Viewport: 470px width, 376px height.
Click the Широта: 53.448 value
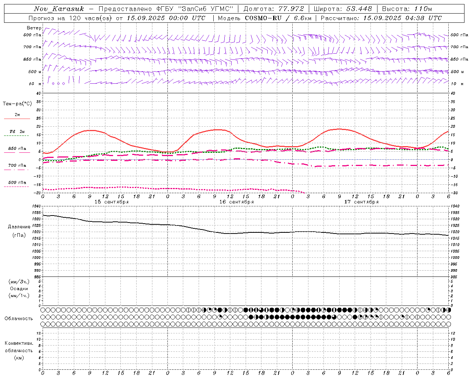pos(343,9)
